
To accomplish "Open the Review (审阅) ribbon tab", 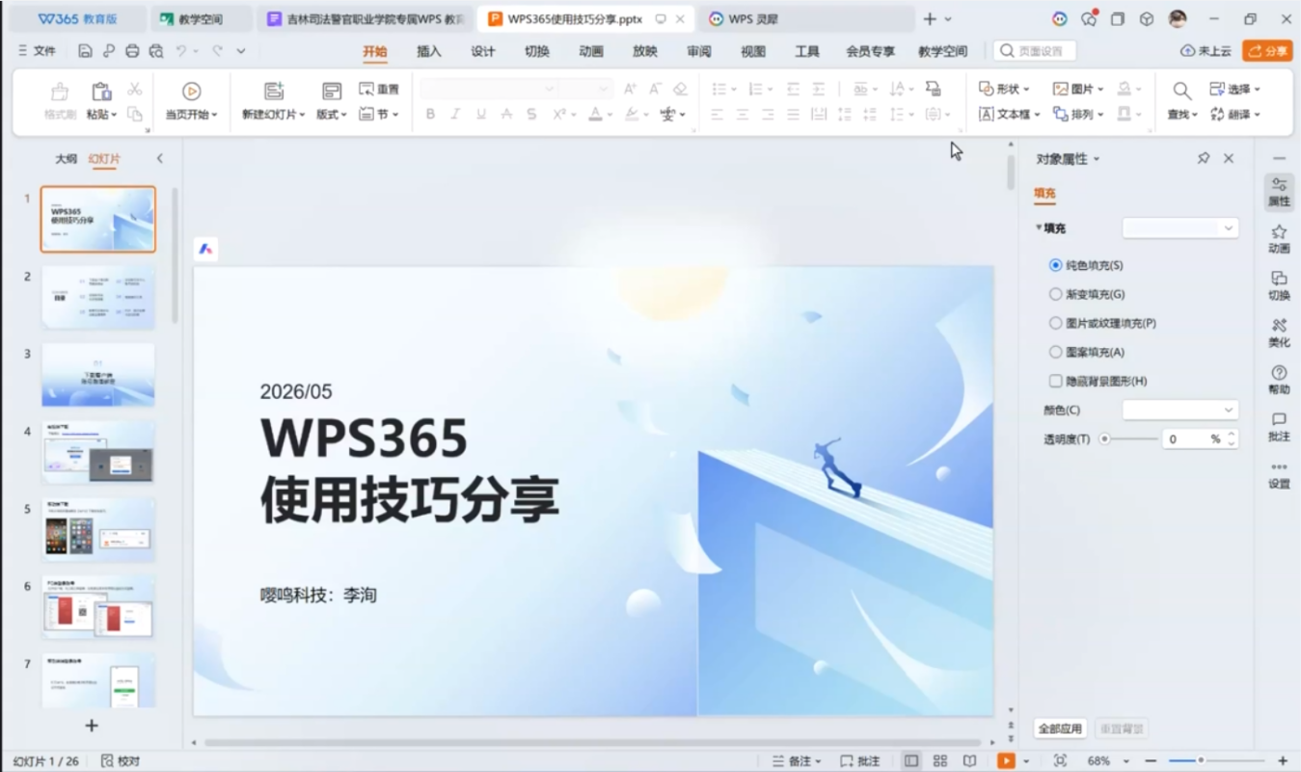I will click(x=699, y=51).
